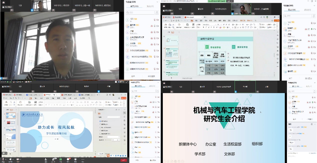This screenshot has width=317, height=163.
Task: Tick the checkbox in the slide properties pane
Action: 100,134
